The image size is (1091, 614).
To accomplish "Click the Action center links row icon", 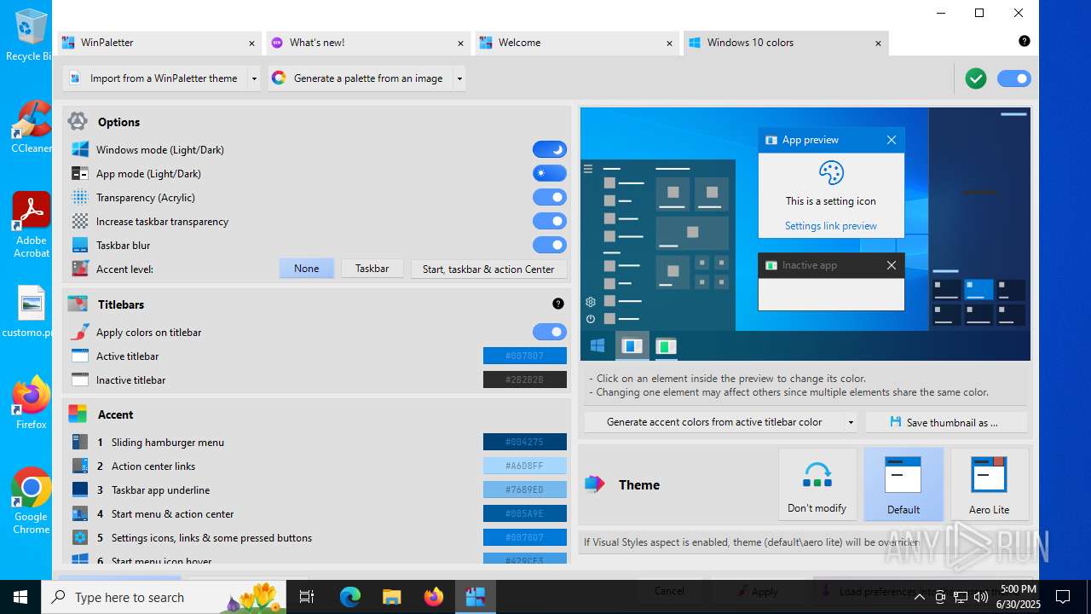I will click(x=80, y=466).
